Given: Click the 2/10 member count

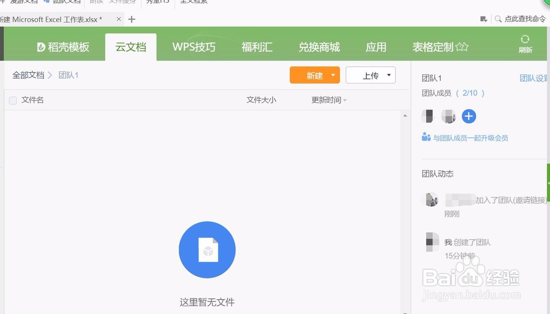Looking at the screenshot, I should point(470,93).
